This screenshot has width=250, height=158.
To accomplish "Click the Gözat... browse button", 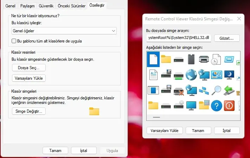I will pos(229,38).
